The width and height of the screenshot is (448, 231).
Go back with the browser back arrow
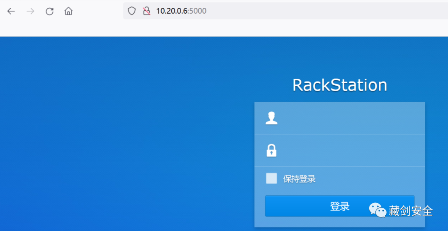point(11,11)
